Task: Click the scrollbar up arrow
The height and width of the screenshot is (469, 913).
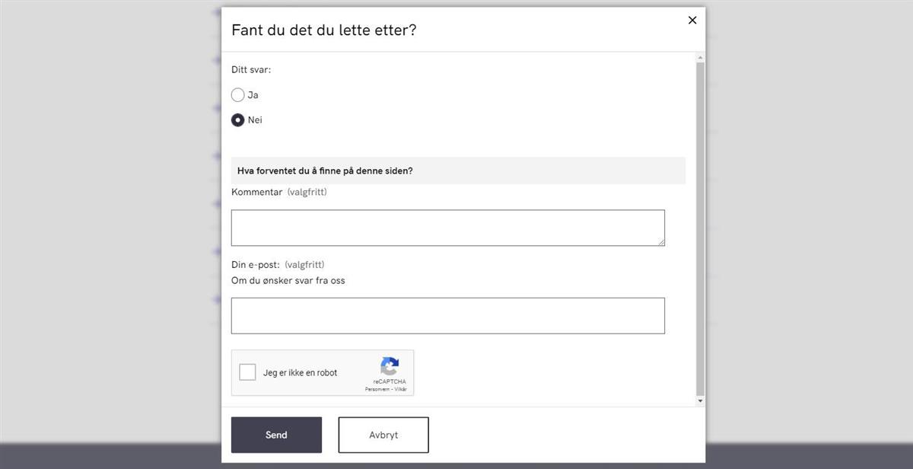Action: point(701,58)
